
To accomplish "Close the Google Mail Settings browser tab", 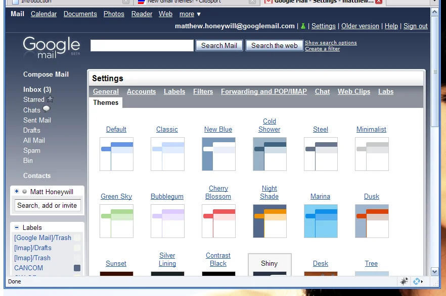I will (379, 2).
